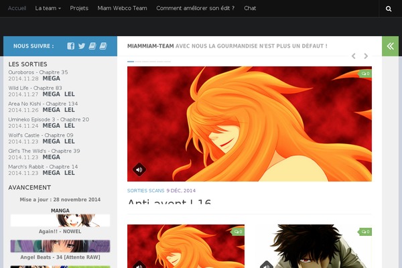
Task: Open LEL link for Umineko Chapitre 20
Action: pos(70,126)
